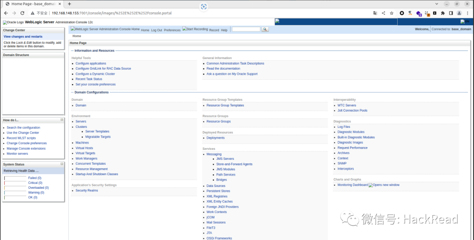Open Migratable Targets link
This screenshot has height=240, width=474.
pos(98,137)
